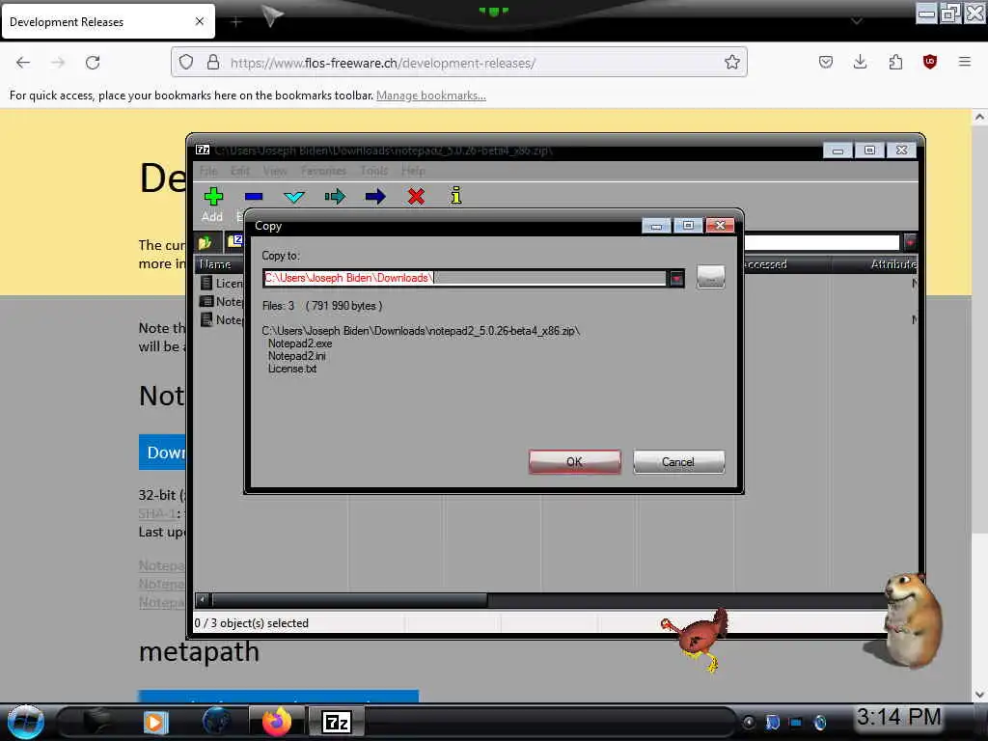
Task: Click the page scrollbar up arrow in Firefox
Action: (978, 117)
